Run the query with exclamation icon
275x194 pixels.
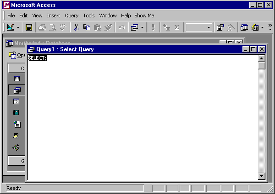pos(153,27)
